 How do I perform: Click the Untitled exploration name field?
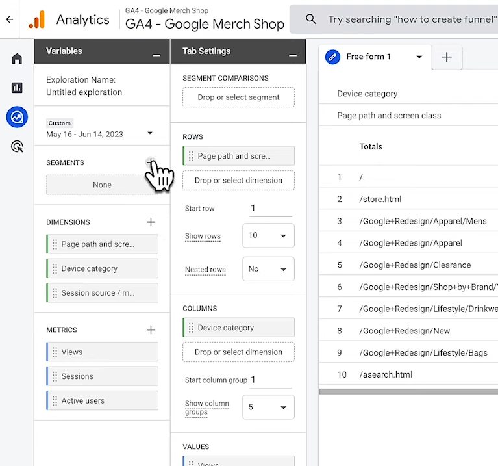[x=84, y=92]
